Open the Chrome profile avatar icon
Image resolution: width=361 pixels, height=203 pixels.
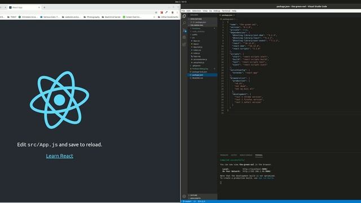tap(173, 12)
